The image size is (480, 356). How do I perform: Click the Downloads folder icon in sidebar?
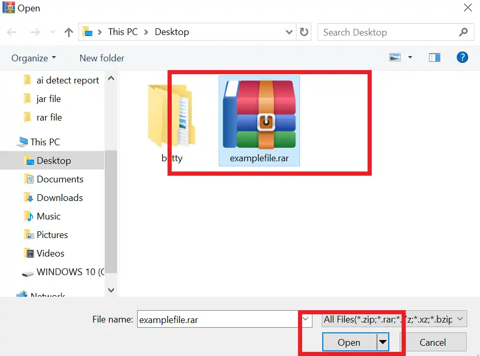coord(28,197)
